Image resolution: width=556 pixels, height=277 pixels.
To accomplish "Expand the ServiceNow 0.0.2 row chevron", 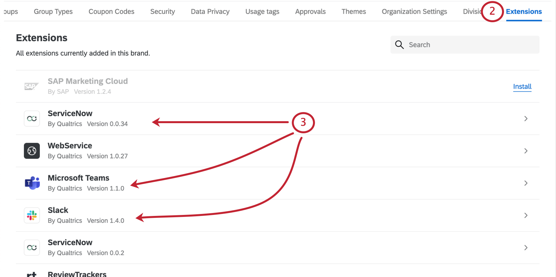I will (x=526, y=248).
